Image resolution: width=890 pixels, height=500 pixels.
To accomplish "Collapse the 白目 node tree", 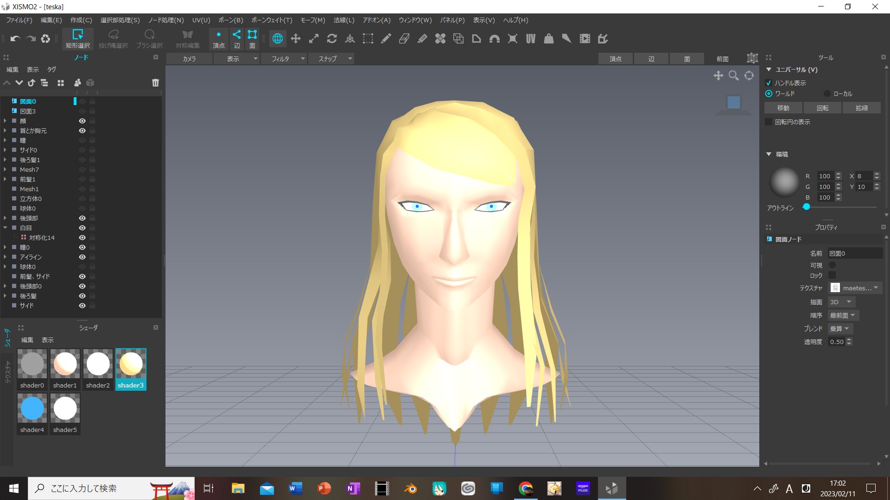I will coord(5,228).
